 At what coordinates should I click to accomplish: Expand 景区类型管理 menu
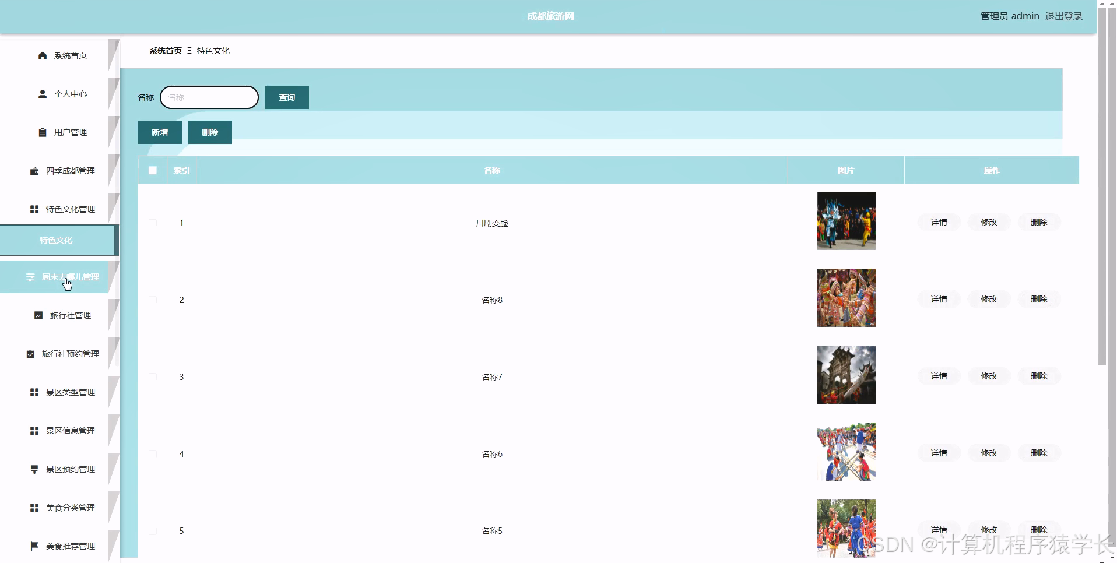[59, 392]
